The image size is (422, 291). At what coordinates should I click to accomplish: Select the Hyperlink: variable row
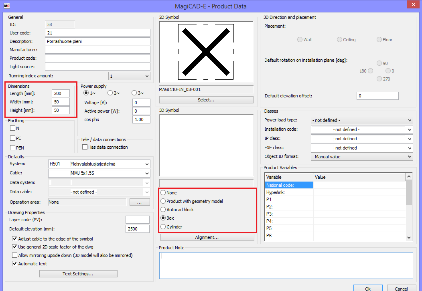tap(335, 192)
